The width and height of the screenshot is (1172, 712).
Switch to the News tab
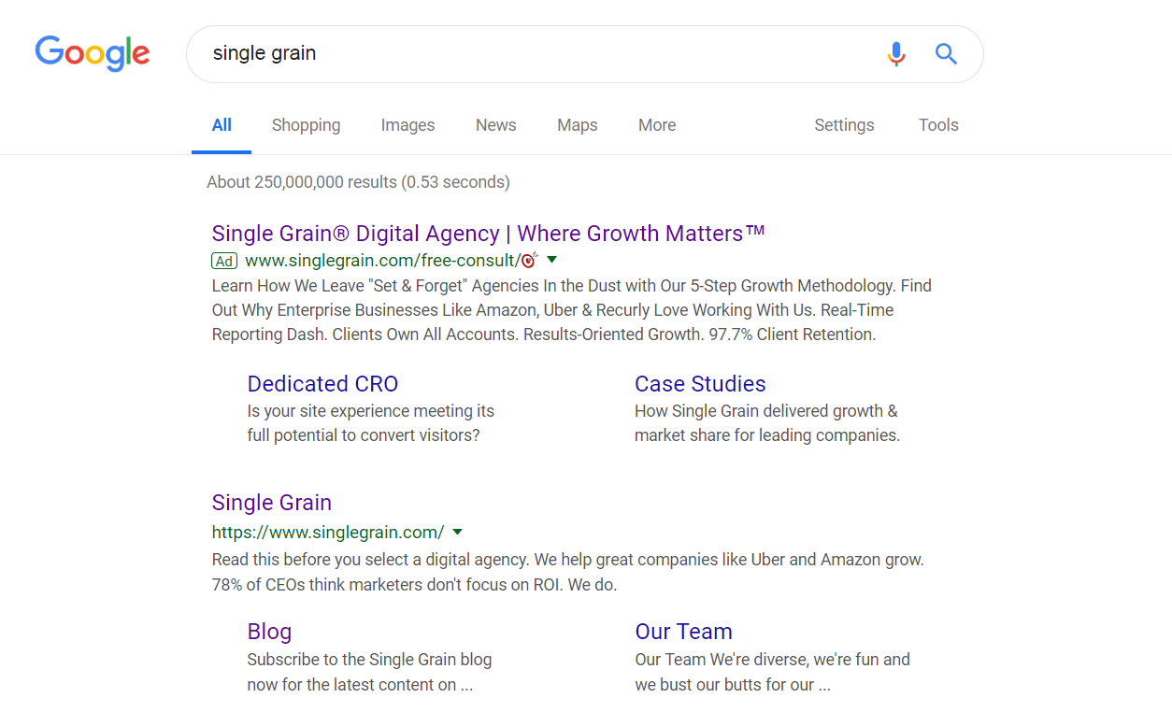point(495,125)
